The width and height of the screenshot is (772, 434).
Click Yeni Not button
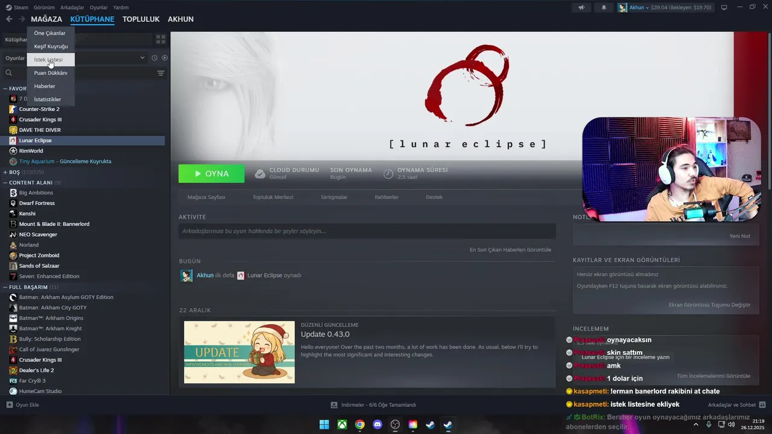739,236
